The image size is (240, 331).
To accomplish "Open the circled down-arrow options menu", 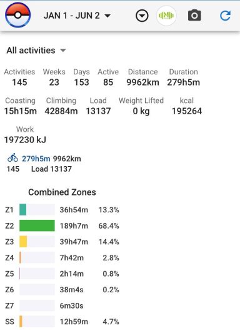I will [x=142, y=16].
